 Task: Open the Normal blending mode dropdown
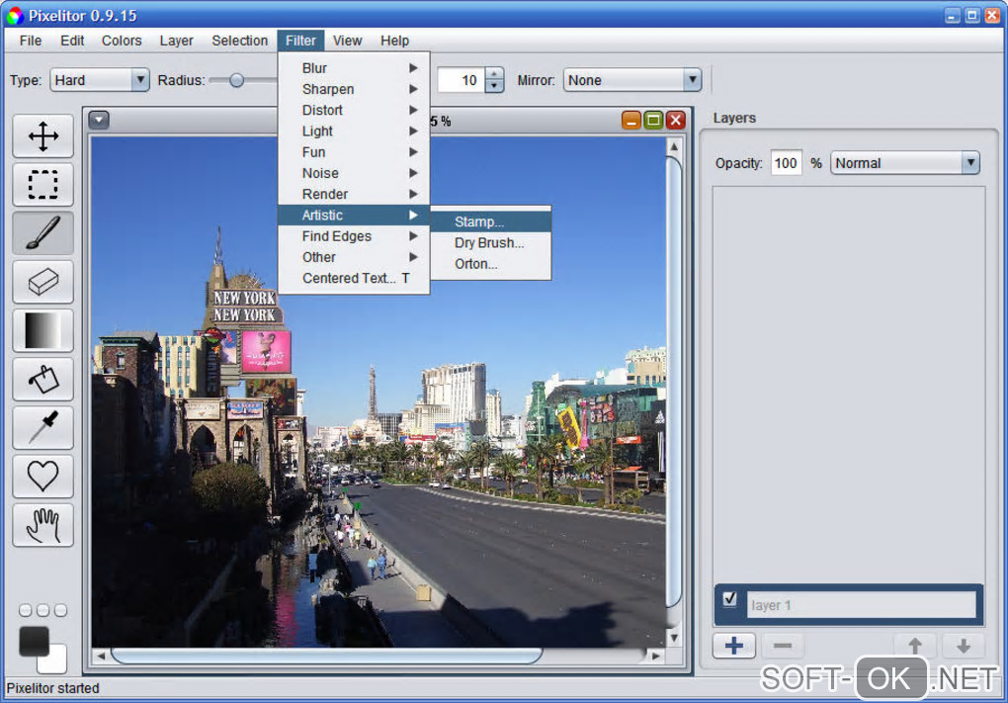[x=904, y=163]
